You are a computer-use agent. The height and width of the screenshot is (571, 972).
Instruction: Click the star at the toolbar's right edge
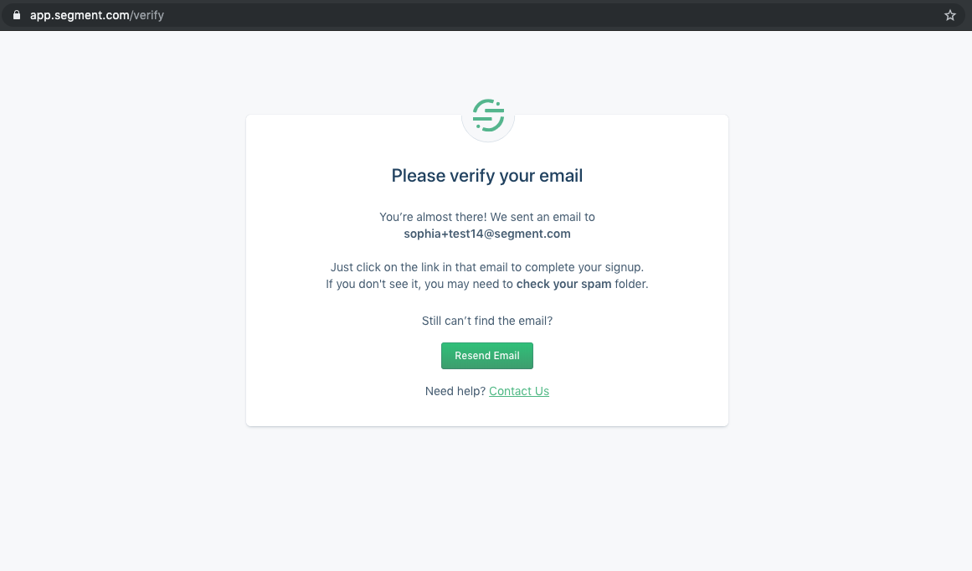[949, 14]
